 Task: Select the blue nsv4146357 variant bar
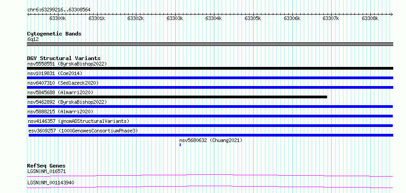(210, 126)
